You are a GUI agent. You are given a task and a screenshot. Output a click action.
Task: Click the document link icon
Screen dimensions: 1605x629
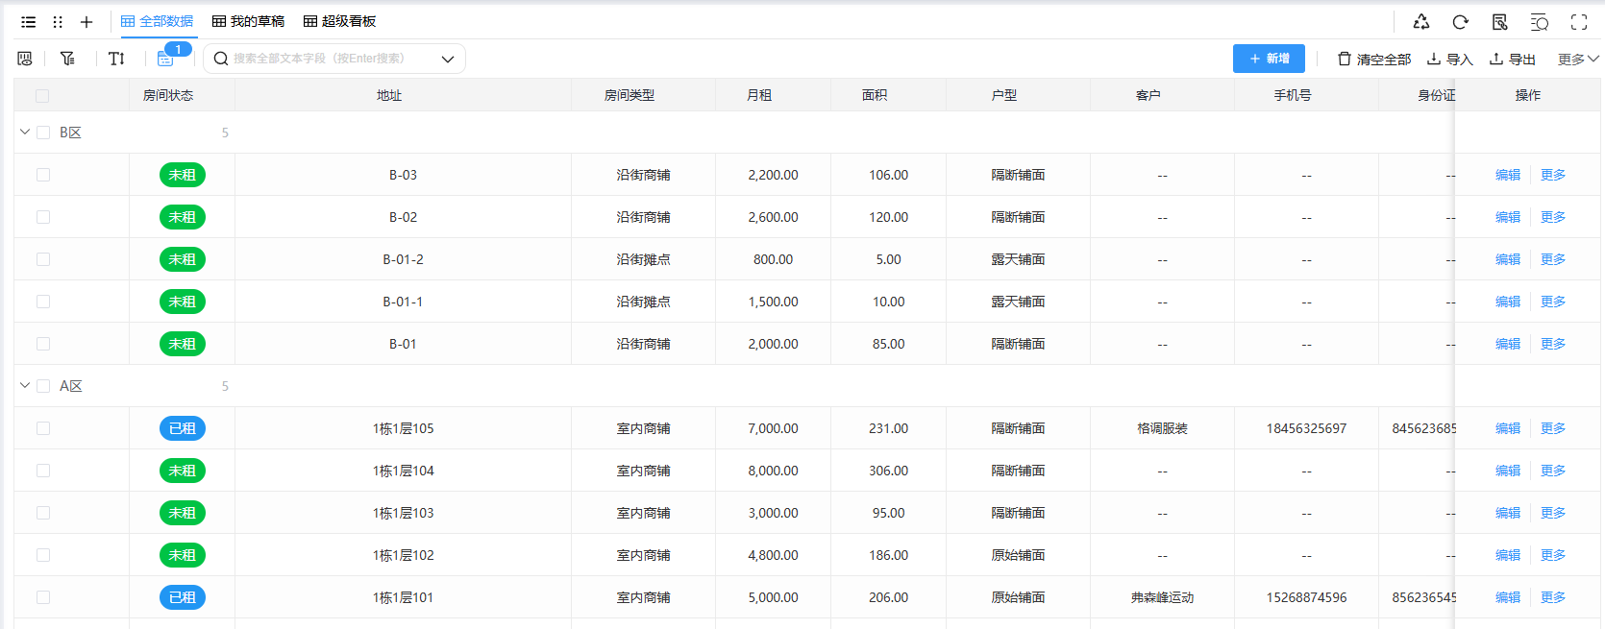(x=1499, y=21)
